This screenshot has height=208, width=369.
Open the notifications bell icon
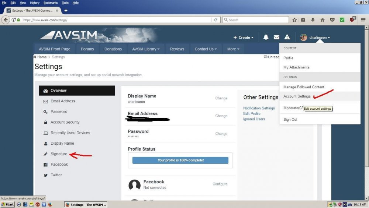tap(266, 37)
